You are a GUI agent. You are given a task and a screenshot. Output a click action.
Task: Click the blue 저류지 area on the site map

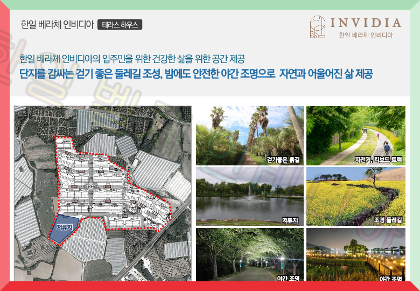point(64,228)
